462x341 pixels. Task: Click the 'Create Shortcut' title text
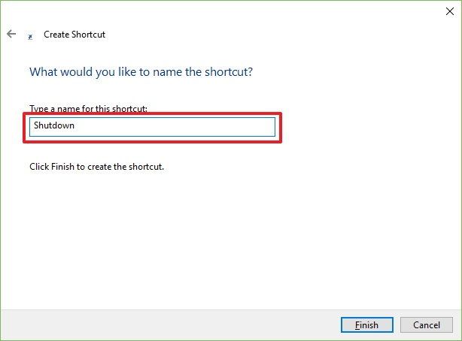[x=74, y=35]
